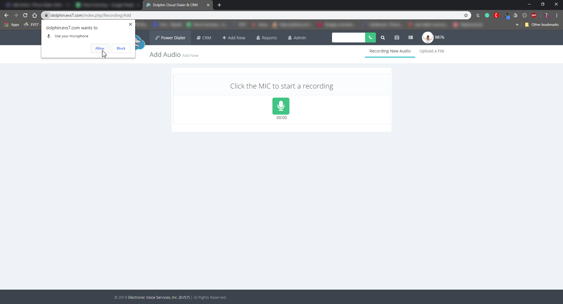The height and width of the screenshot is (304, 563).
Task: Reload the page
Action: [25, 15]
